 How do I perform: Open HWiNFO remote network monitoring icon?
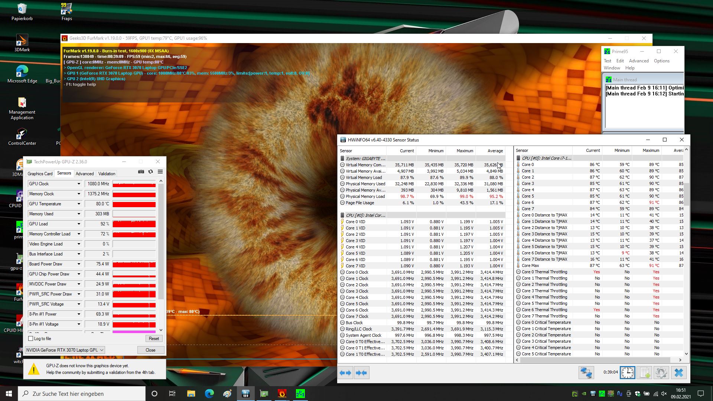point(586,373)
